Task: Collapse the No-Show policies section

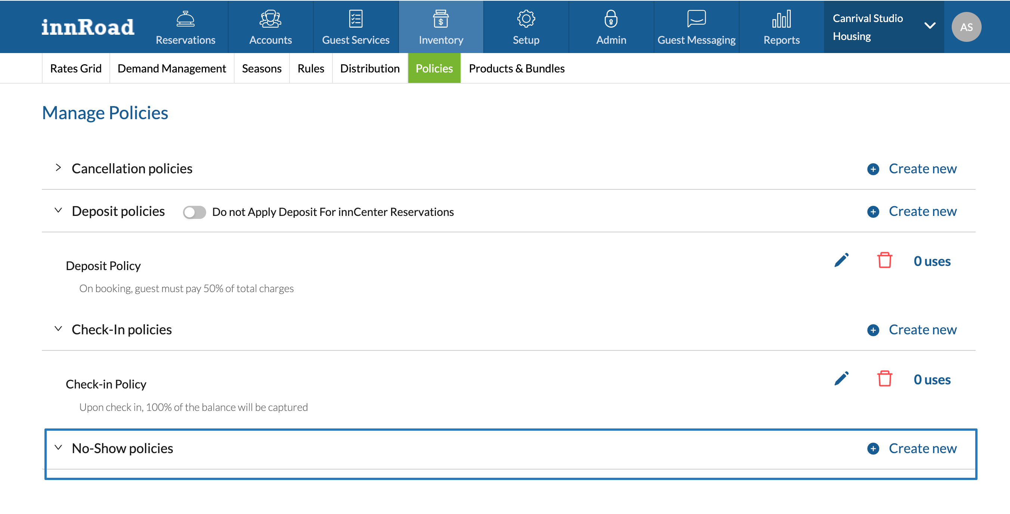Action: pyautogui.click(x=58, y=448)
